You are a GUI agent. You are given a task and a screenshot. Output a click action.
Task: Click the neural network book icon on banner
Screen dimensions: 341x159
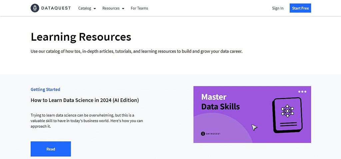pos(287,115)
